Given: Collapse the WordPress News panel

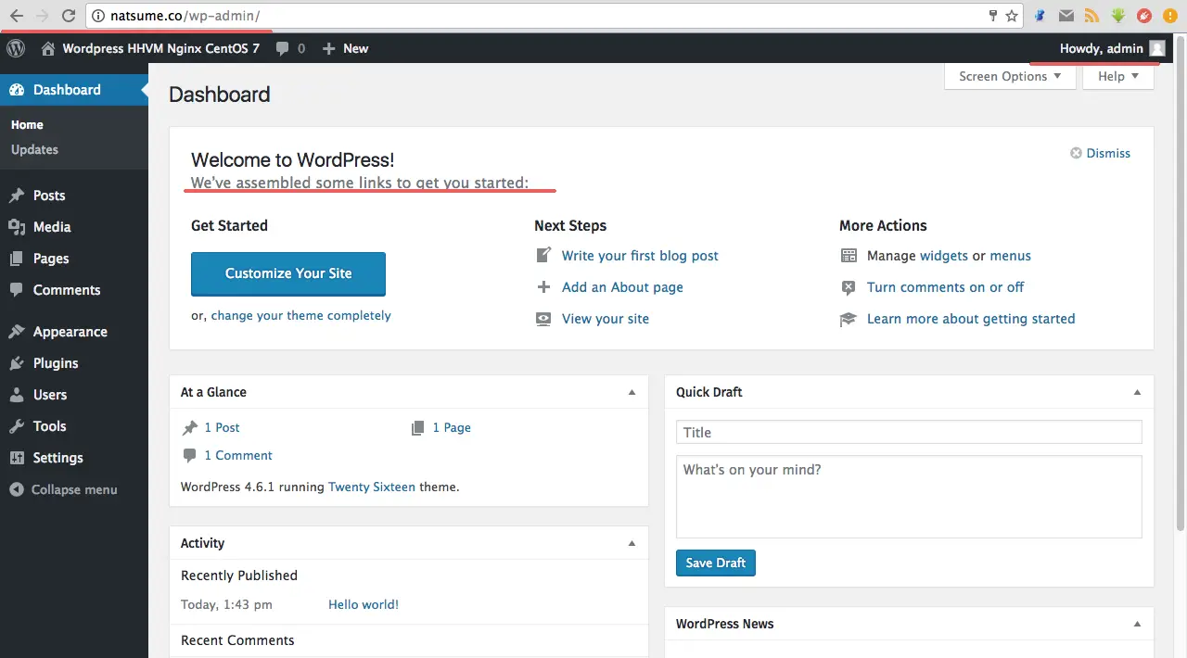Looking at the screenshot, I should (1137, 624).
